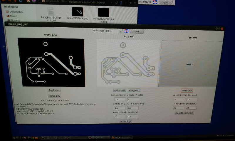Viewport: 235px width, 141px height.
Task: Click the send it! panel
Action: click(190, 64)
